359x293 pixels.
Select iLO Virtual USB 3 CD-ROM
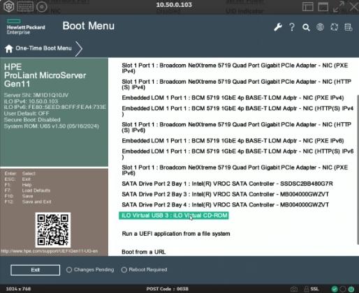(x=174, y=216)
